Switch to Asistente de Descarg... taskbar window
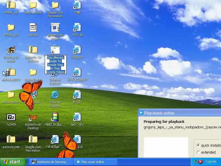The height and width of the screenshot is (166, 221). coord(51,162)
